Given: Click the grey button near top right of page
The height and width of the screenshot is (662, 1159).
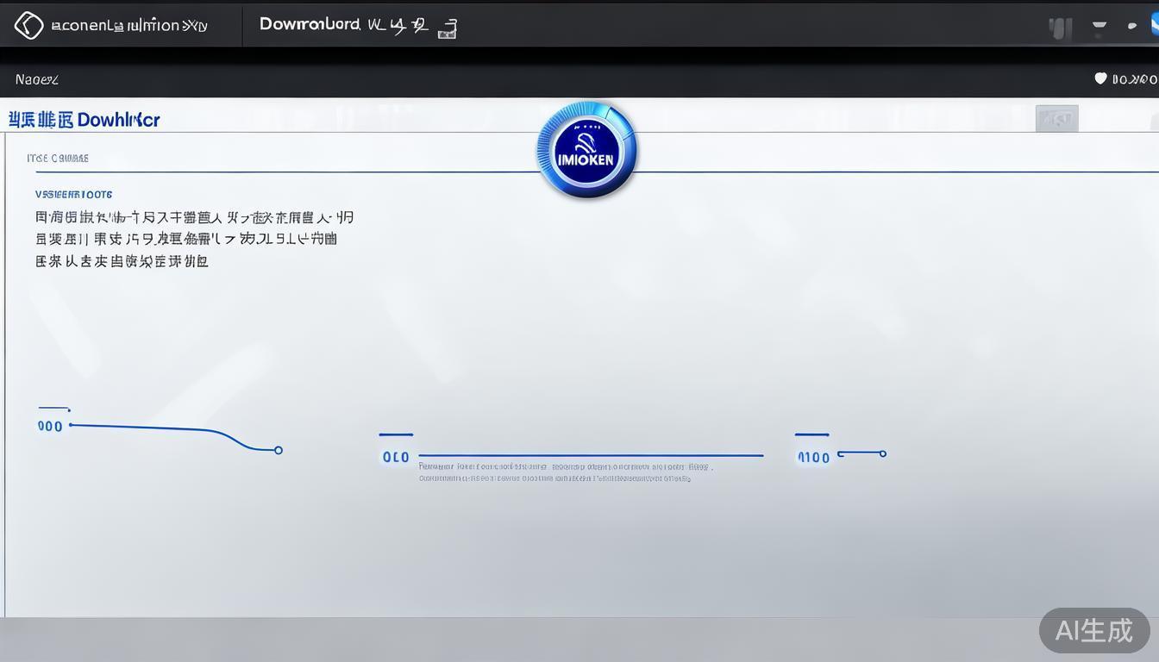Looking at the screenshot, I should [1056, 120].
